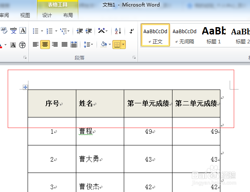Toggle center alignment
The width and height of the screenshot is (250, 192).
click(x=45, y=45)
